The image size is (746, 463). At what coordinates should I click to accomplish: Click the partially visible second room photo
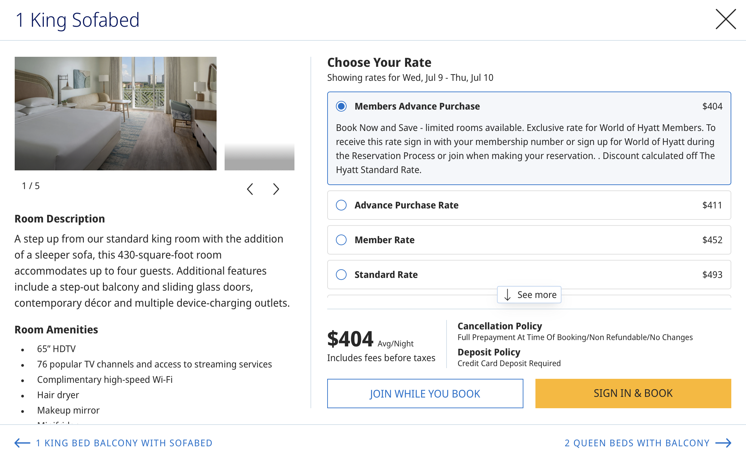tap(259, 156)
